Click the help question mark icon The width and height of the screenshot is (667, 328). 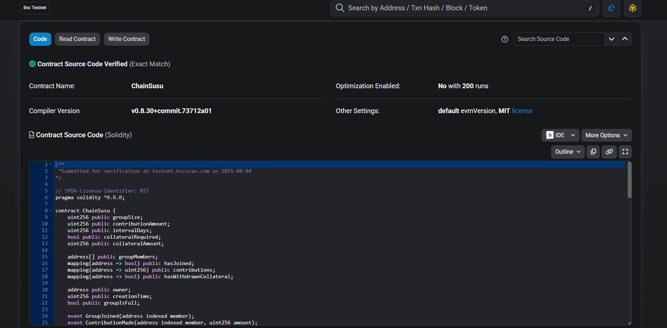click(505, 39)
